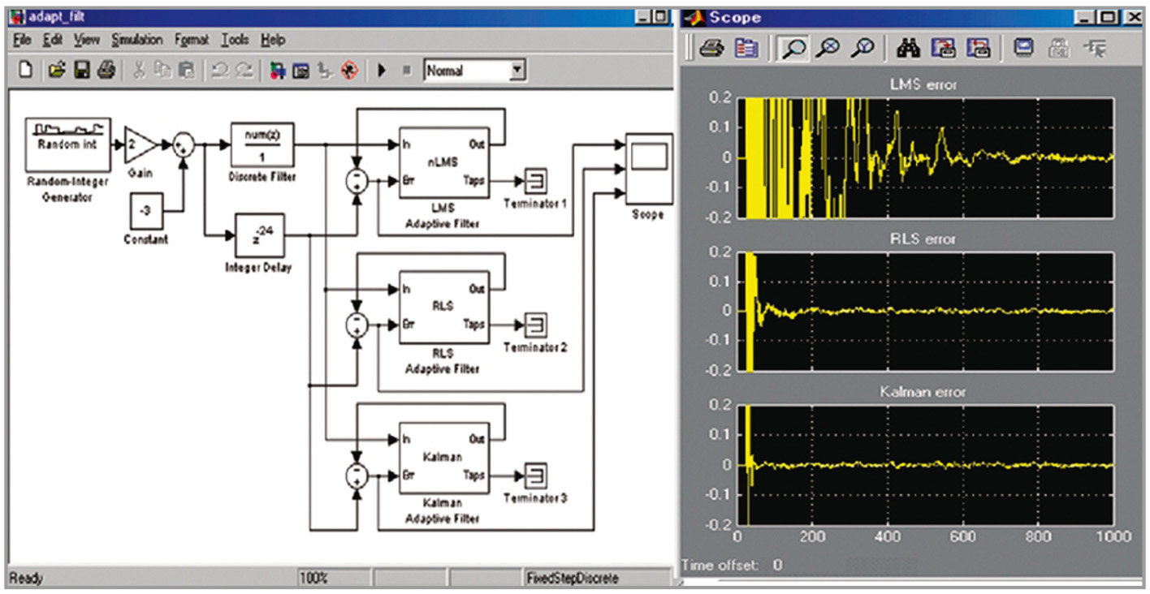Open the Normal simulation mode dropdown
Viewport: 1150px width, 594px height.
(517, 71)
